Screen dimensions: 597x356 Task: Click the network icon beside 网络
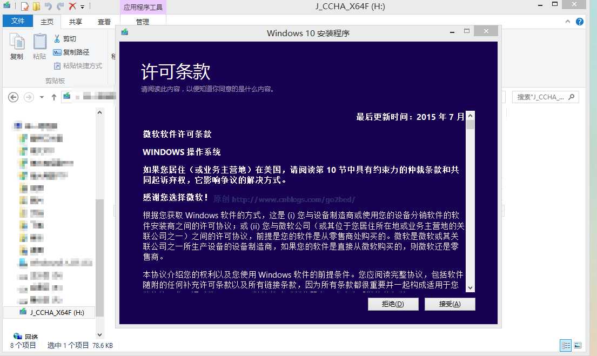pos(17,336)
